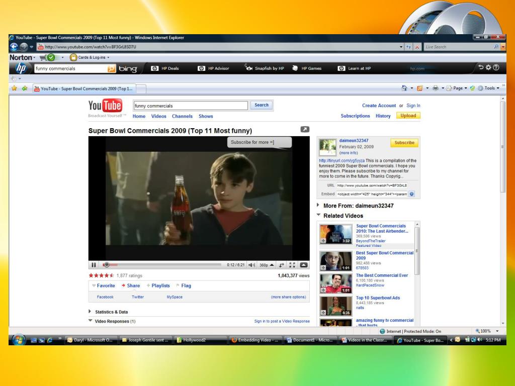Add video to Favorite
Screen dimensions: 515x386
104,285
